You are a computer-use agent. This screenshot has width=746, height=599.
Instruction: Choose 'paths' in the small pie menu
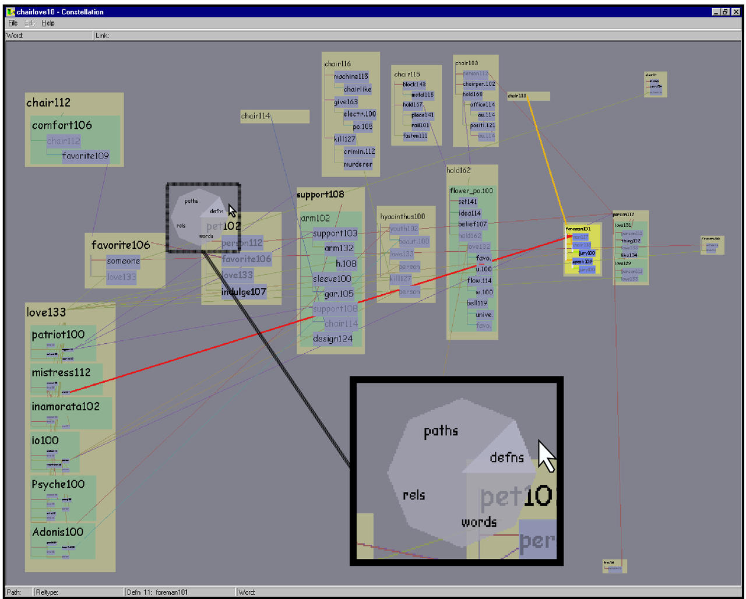pyautogui.click(x=191, y=201)
